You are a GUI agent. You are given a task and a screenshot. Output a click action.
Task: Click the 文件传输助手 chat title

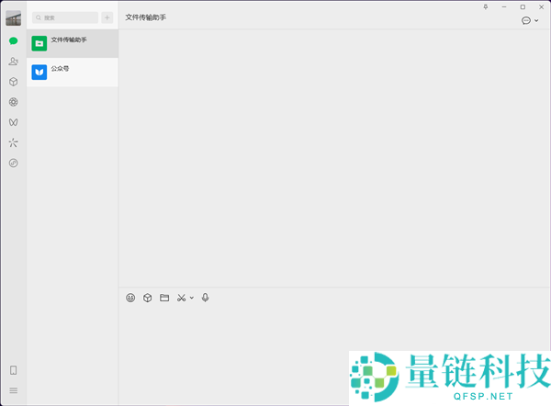[x=145, y=17]
